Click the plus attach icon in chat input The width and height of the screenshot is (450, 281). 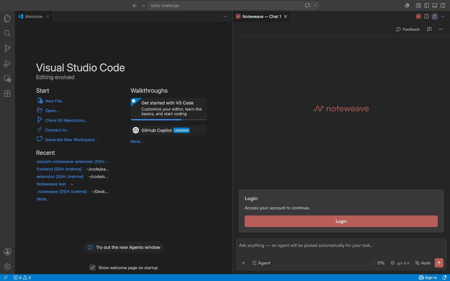pyautogui.click(x=244, y=263)
